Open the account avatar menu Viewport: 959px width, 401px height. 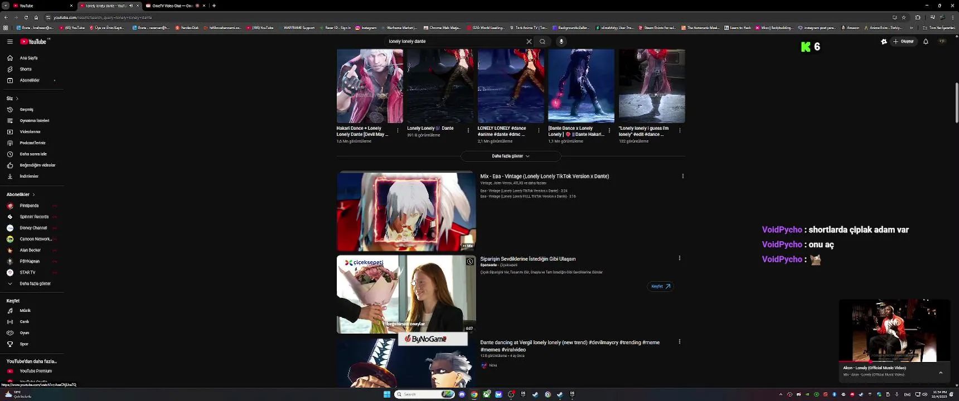pos(942,41)
